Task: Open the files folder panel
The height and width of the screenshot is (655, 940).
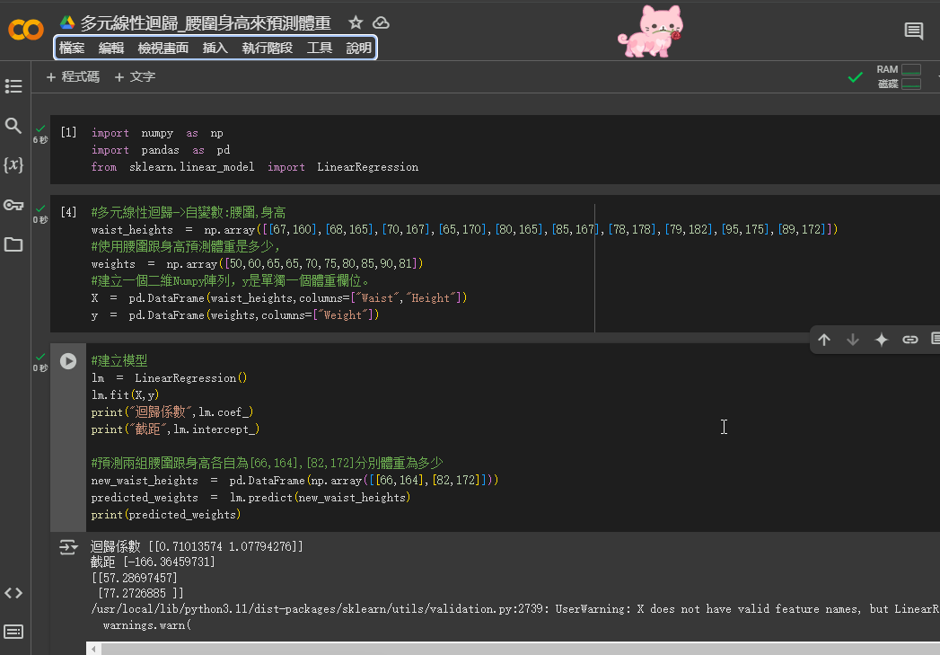Action: pyautogui.click(x=13, y=244)
